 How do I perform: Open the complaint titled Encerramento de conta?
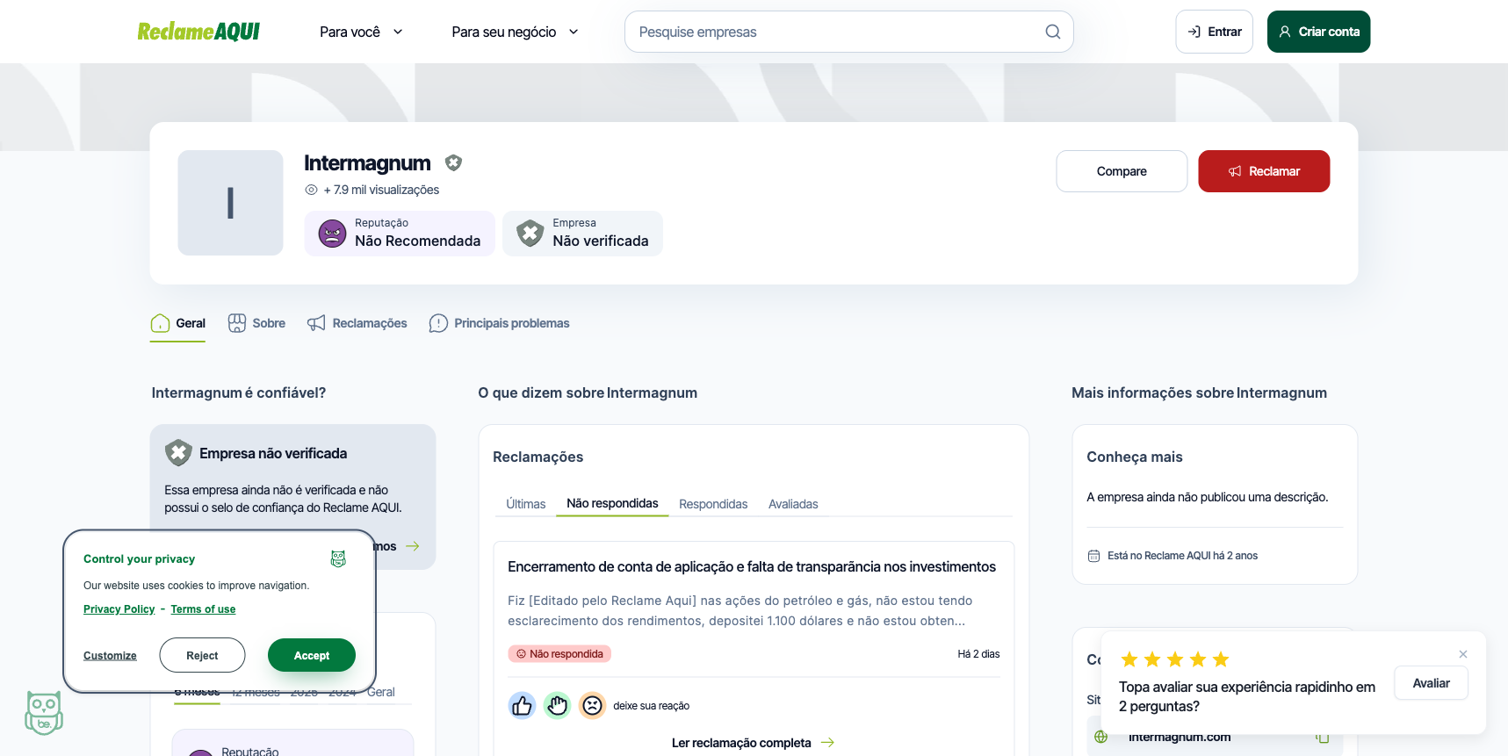pos(752,567)
